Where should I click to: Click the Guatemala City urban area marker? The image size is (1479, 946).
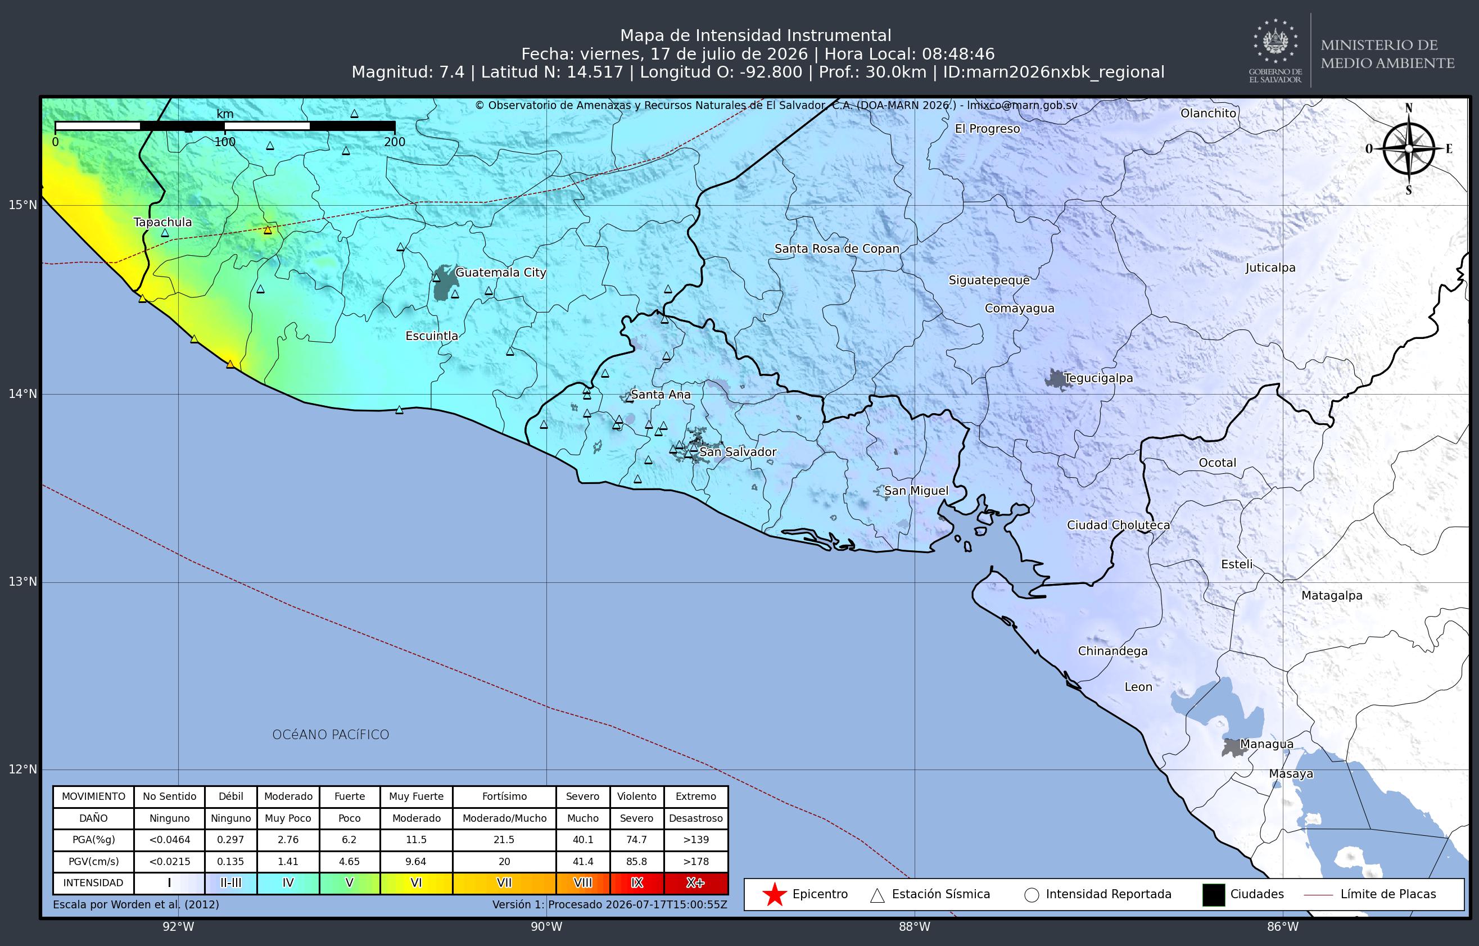coord(445,283)
